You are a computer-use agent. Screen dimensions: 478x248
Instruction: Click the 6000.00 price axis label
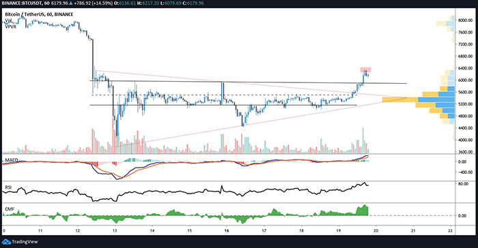point(465,80)
